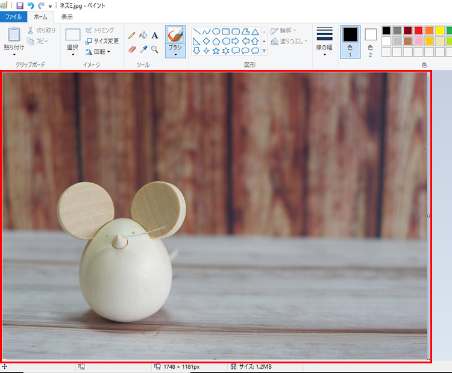This screenshot has width=452, height=373.
Task: Select the Pencil tool
Action: pos(131,36)
